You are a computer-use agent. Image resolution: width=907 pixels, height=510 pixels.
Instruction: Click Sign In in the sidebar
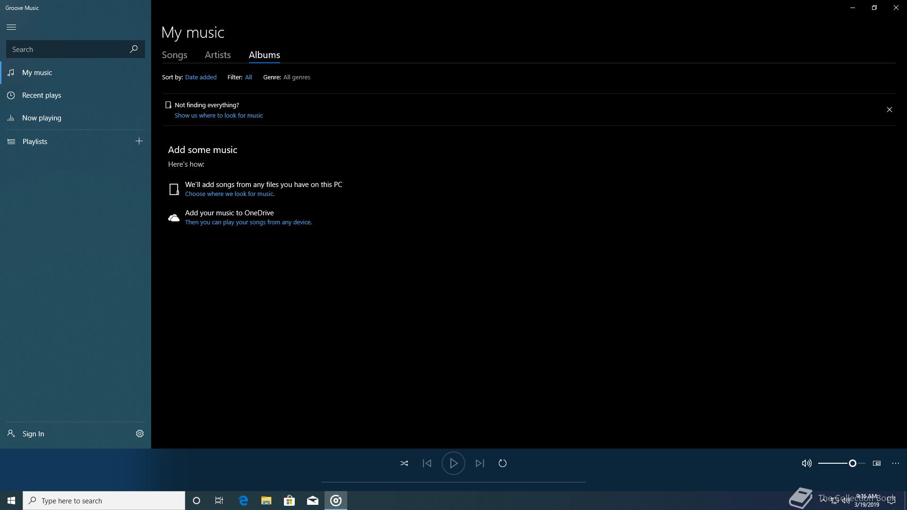pos(33,433)
